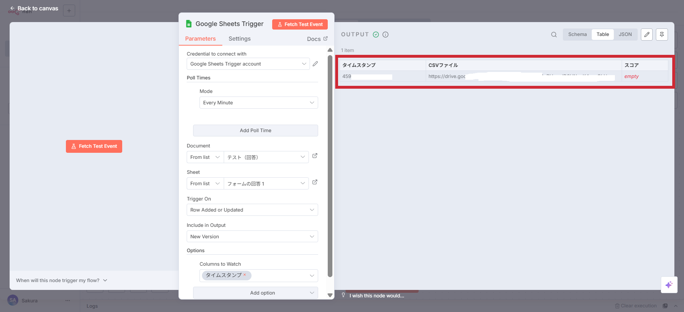Screen dimensions: 684x312
Task: Open the Include in Output dropdown
Action: point(252,236)
